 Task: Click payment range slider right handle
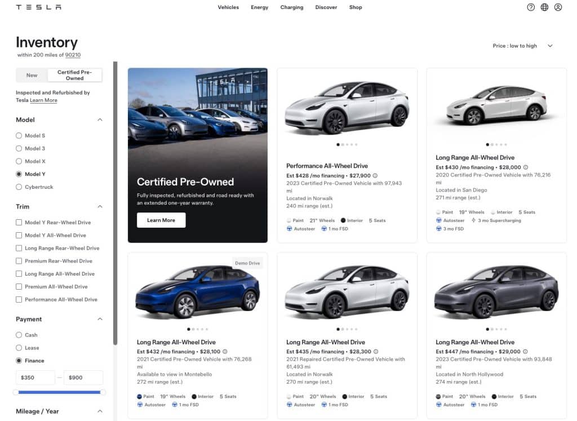(x=103, y=392)
